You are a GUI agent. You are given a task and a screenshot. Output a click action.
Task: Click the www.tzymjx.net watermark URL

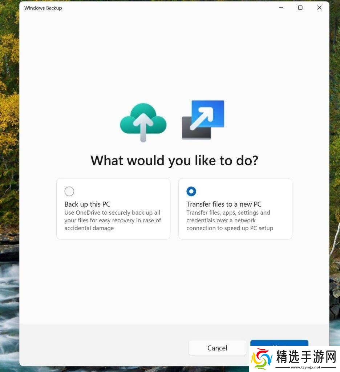(x=305, y=367)
